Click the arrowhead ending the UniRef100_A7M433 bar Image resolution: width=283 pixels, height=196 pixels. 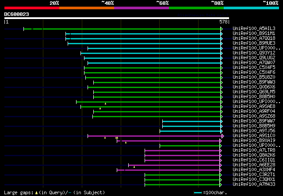click(221, 185)
